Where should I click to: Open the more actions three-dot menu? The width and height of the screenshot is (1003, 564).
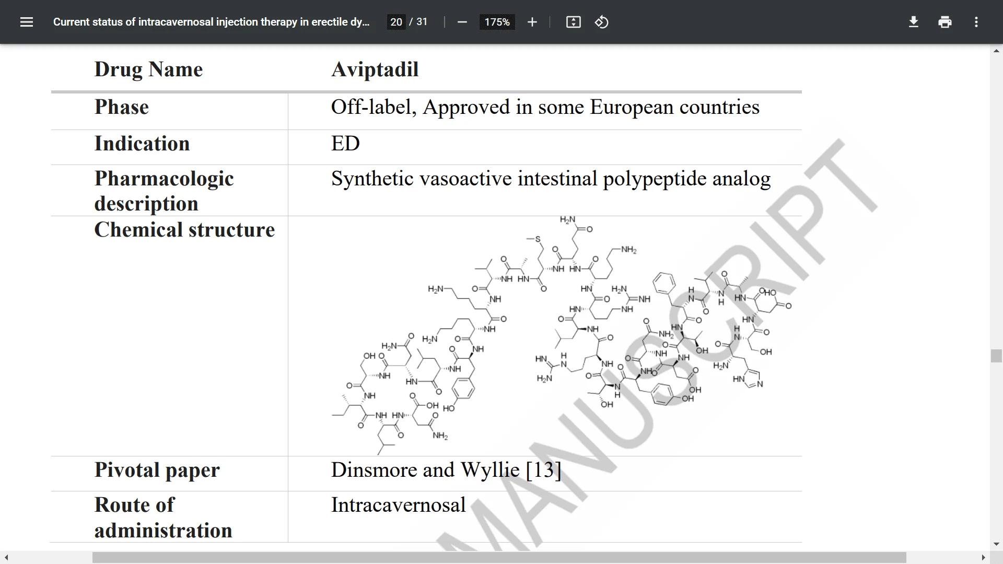tap(976, 22)
